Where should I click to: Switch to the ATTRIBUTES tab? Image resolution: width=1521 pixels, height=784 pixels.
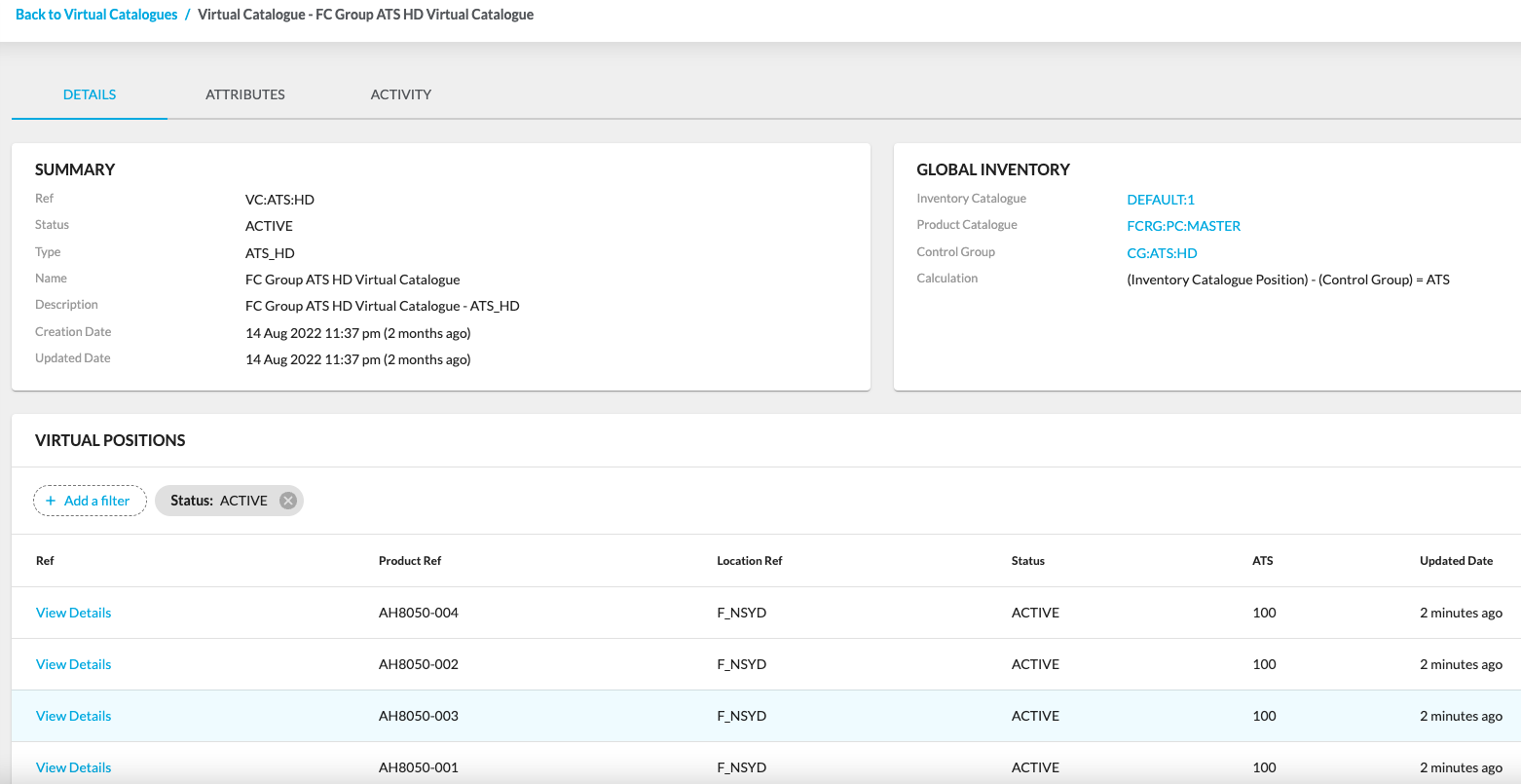(x=245, y=94)
